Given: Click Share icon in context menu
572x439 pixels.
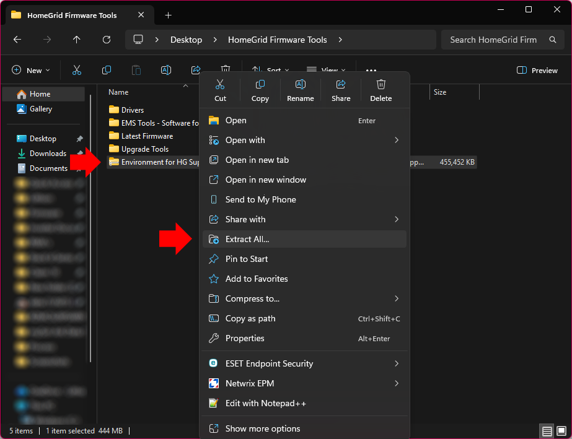Looking at the screenshot, I should click(x=341, y=90).
